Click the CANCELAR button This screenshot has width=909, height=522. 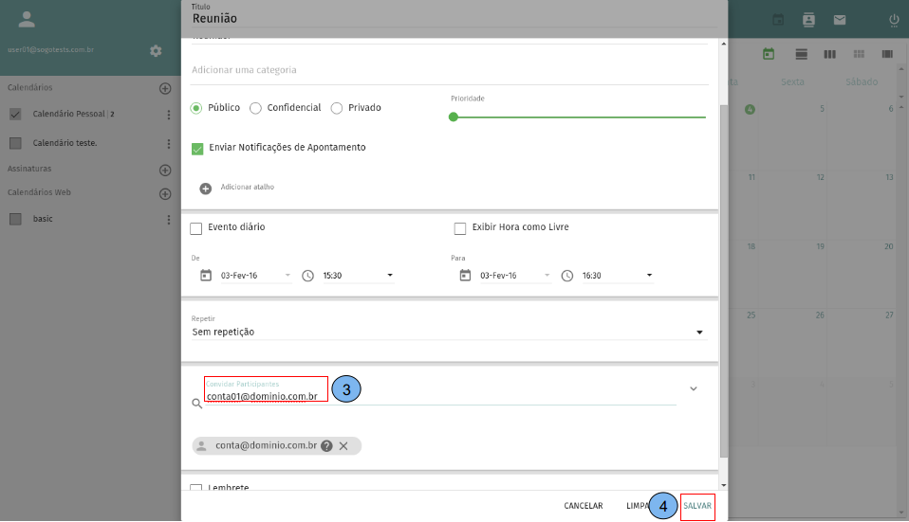point(583,506)
